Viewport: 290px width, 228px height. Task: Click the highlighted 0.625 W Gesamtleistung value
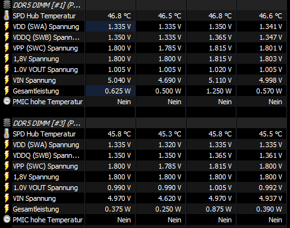(x=118, y=91)
